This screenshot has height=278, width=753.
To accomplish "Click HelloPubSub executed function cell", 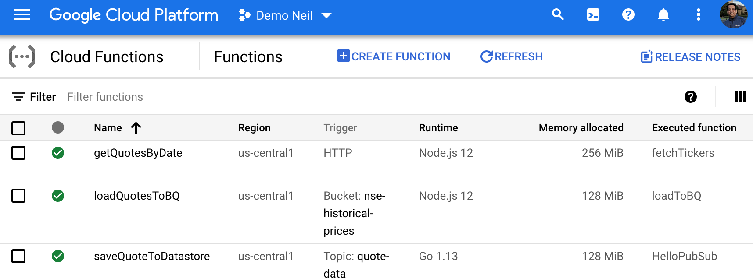I will coord(684,256).
